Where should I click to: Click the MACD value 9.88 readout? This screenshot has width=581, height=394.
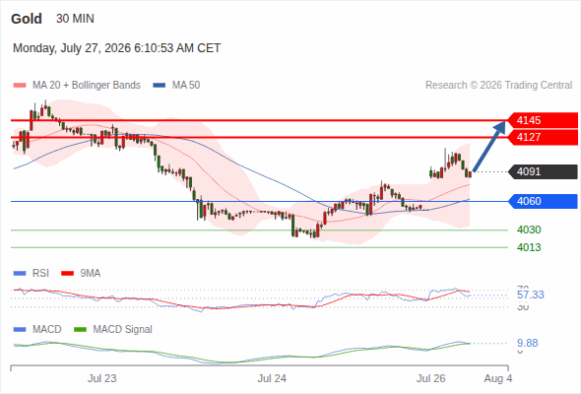click(x=527, y=343)
